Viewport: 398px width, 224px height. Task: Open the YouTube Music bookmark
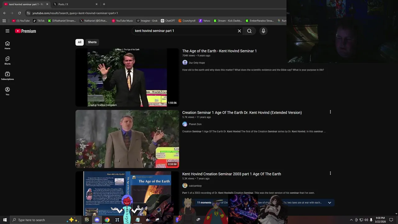click(x=122, y=21)
